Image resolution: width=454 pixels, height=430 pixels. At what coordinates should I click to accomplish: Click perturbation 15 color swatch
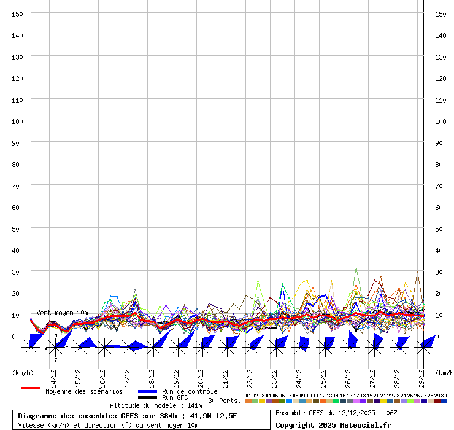343,401
